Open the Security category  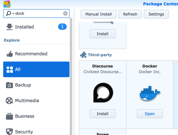[x=24, y=131]
